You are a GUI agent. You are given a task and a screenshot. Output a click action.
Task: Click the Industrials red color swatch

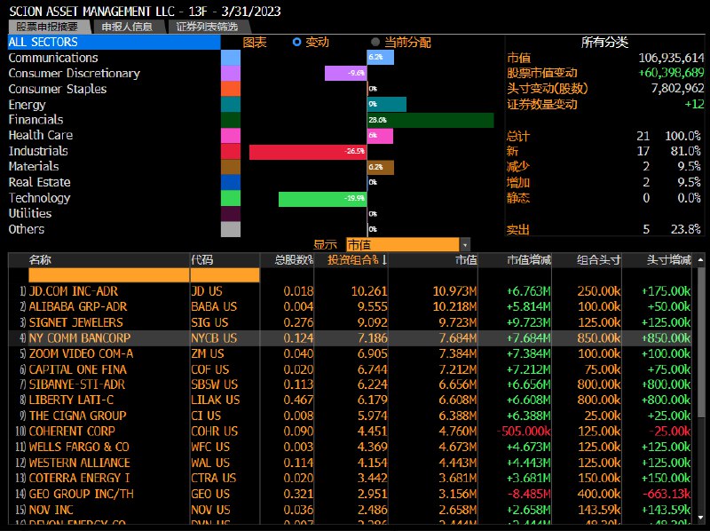tap(231, 151)
